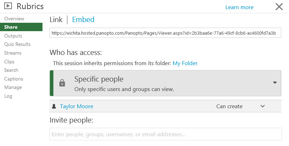Open the Clips section
The image size is (289, 146).
pos(9,62)
